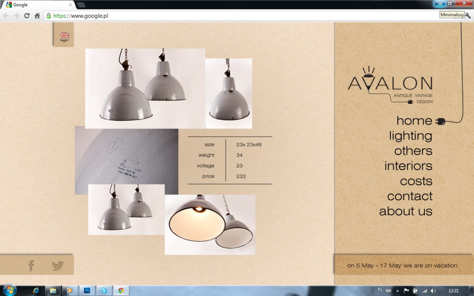Image resolution: width=474 pixels, height=296 pixels.
Task: Reload the page with the refresh icon
Action: (x=27, y=16)
